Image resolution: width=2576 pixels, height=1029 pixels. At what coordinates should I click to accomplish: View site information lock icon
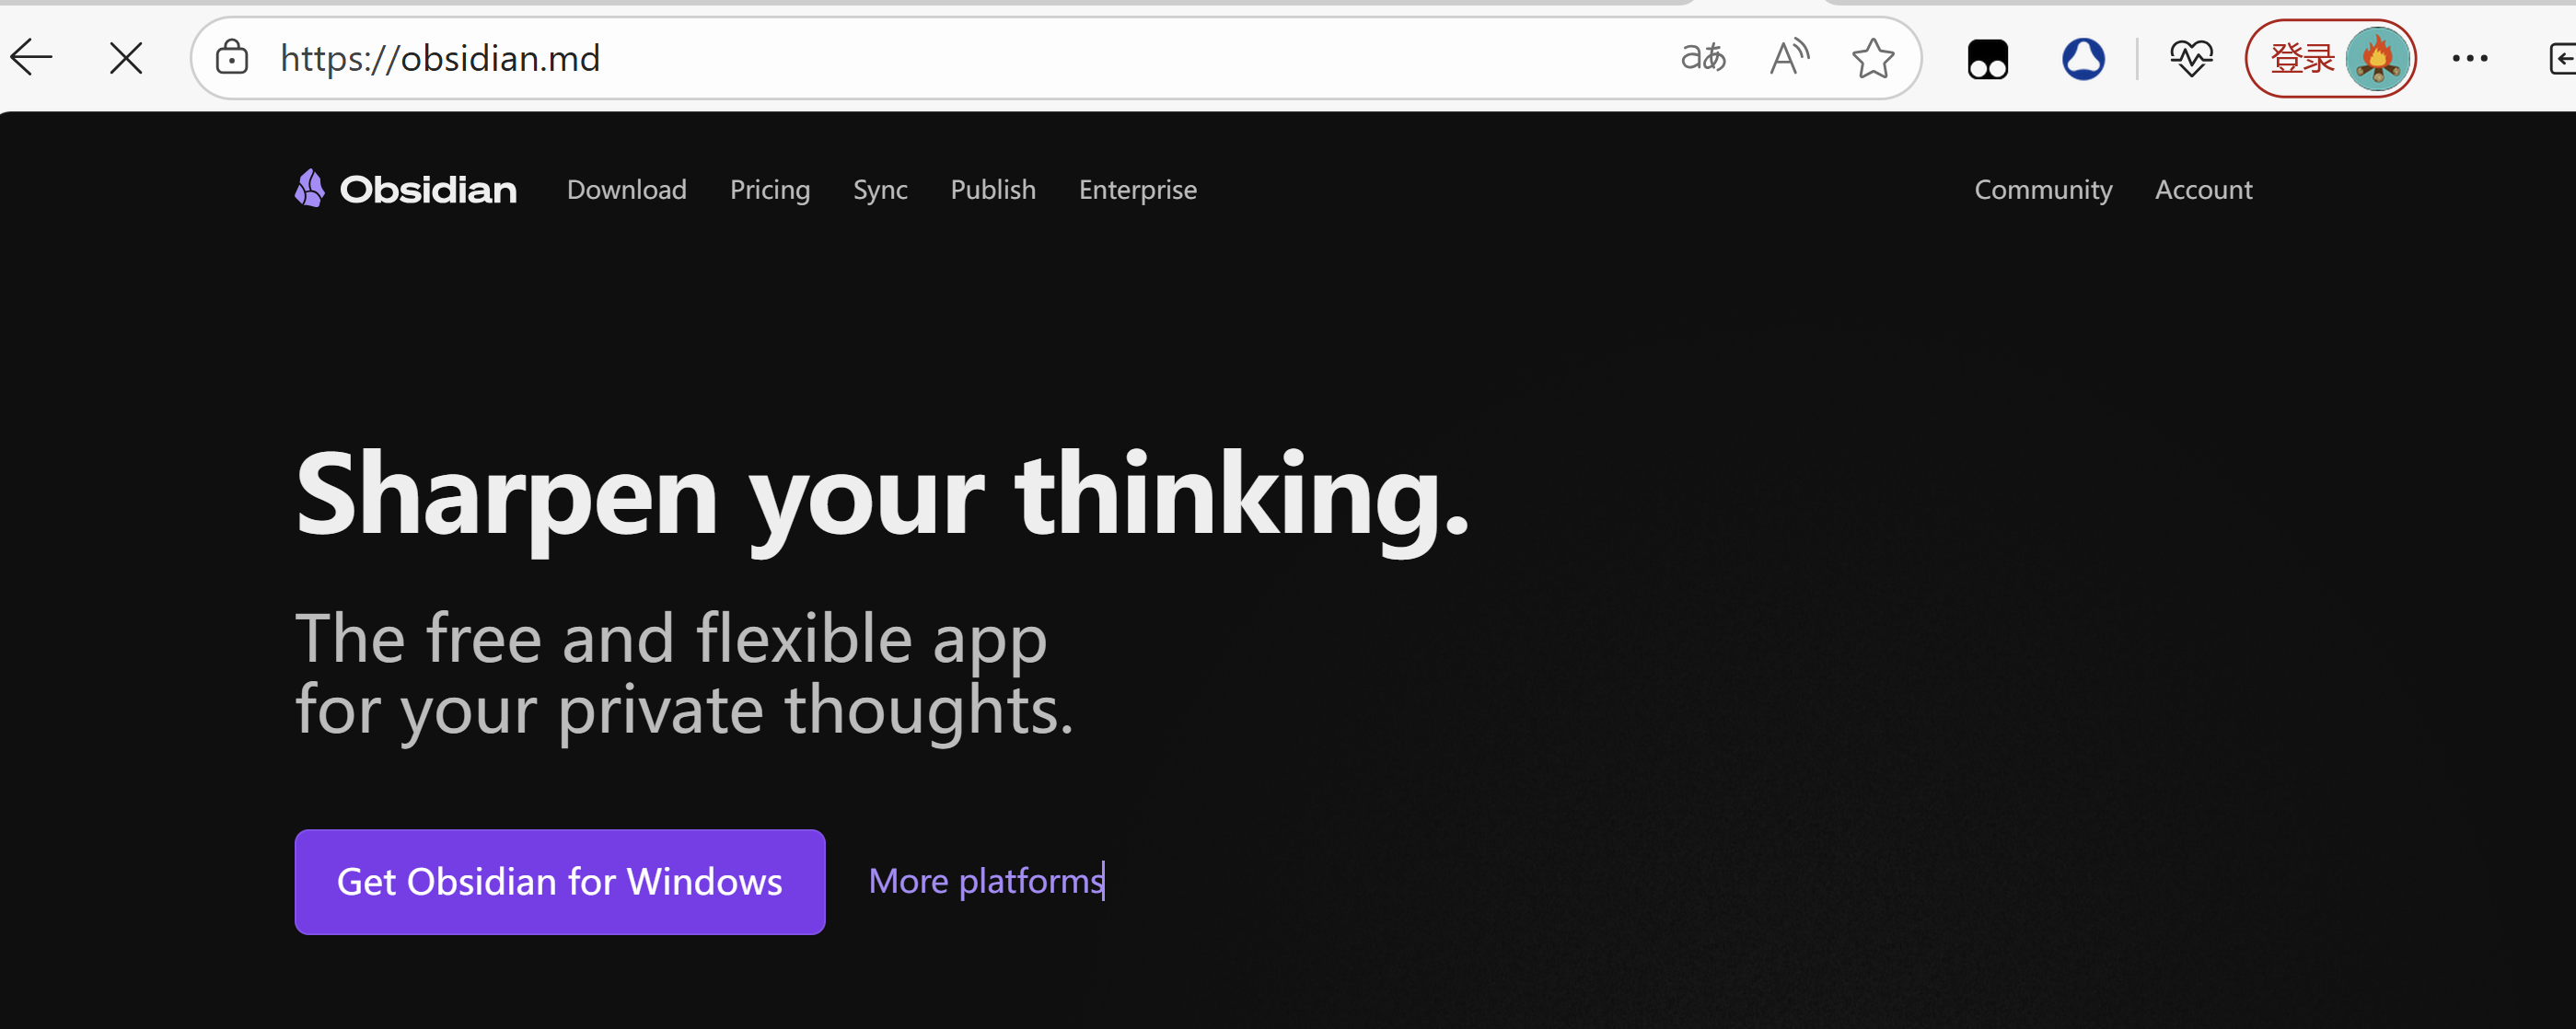click(x=232, y=58)
